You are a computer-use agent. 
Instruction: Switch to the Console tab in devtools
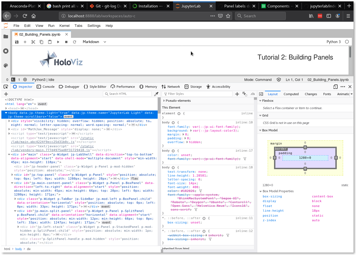45,87
